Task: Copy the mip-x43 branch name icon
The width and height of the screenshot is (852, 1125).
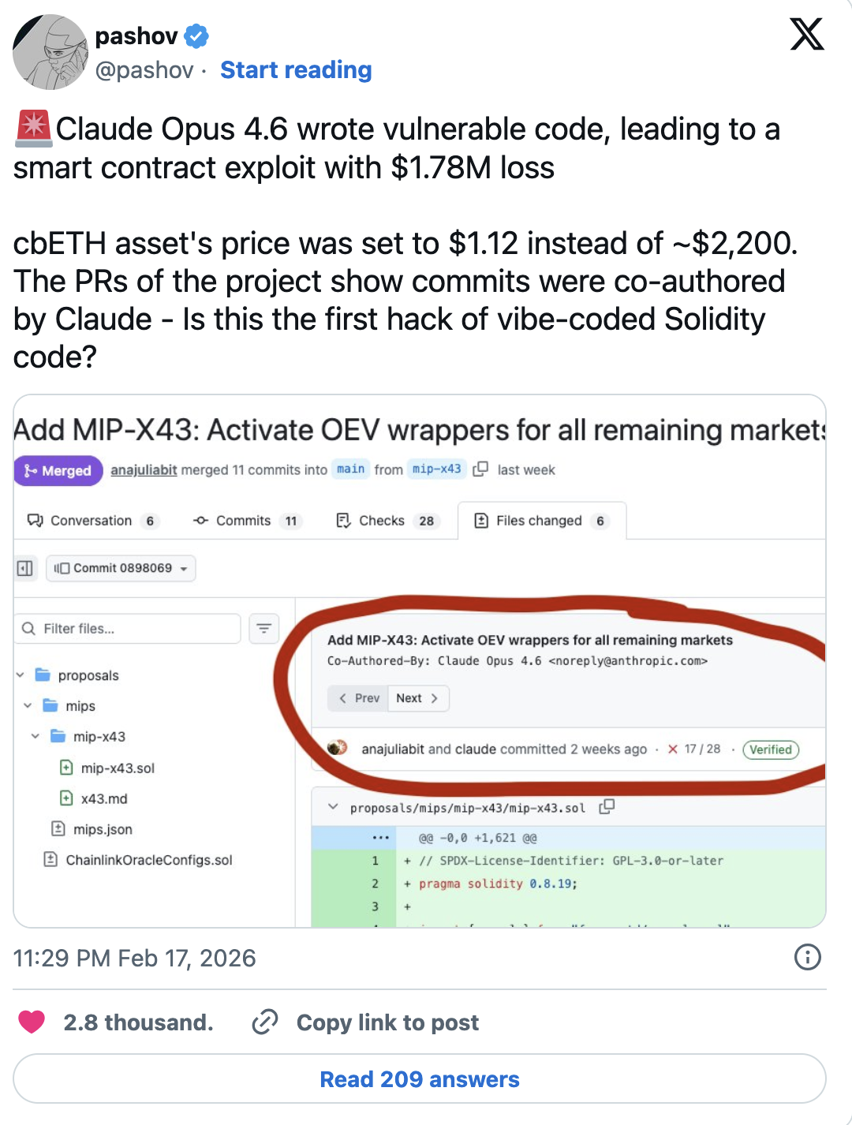Action: [479, 469]
